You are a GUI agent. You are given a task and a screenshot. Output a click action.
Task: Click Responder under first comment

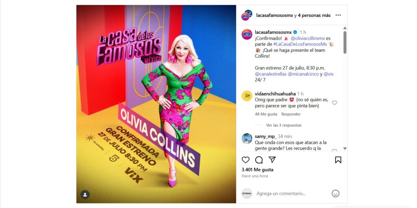pyautogui.click(x=291, y=114)
